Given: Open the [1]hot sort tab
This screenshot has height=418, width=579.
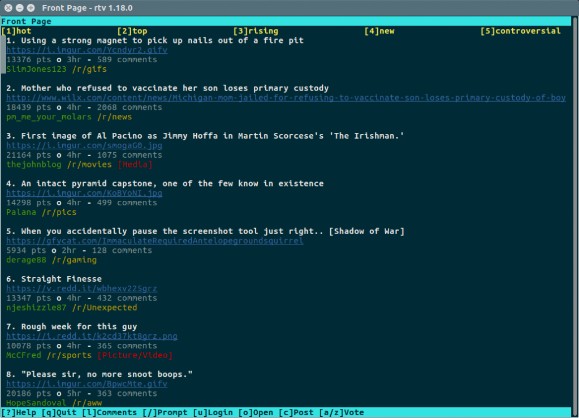Looking at the screenshot, I should pyautogui.click(x=18, y=31).
